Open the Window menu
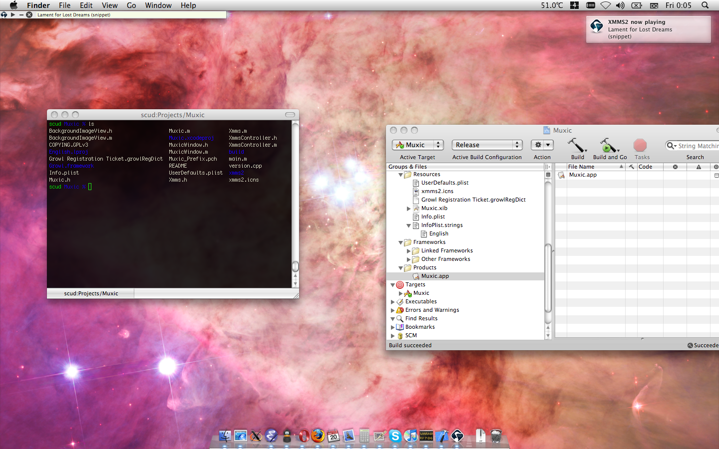719x449 pixels. tap(158, 5)
